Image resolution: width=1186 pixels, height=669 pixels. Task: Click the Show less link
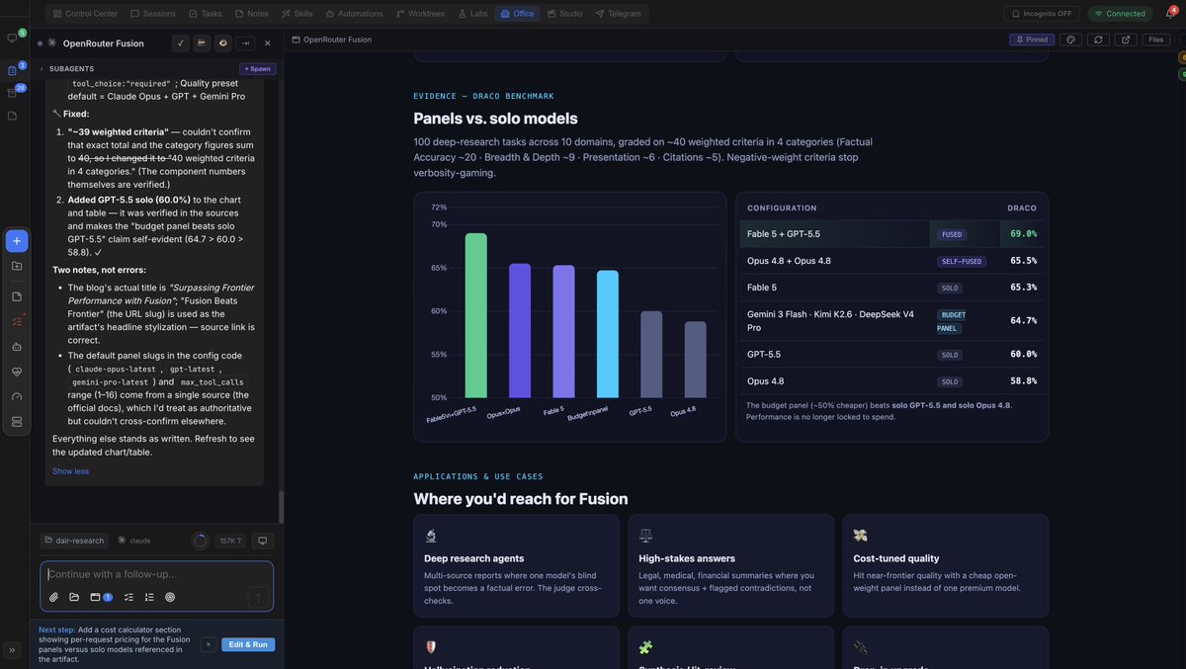pyautogui.click(x=70, y=471)
